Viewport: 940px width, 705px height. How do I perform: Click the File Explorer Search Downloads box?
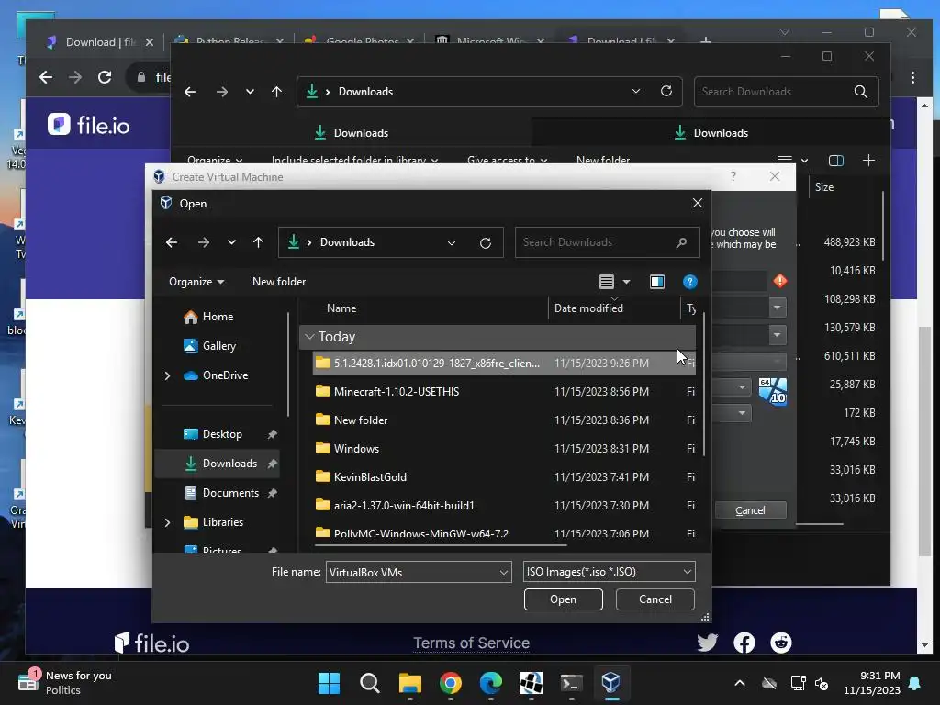pos(786,92)
